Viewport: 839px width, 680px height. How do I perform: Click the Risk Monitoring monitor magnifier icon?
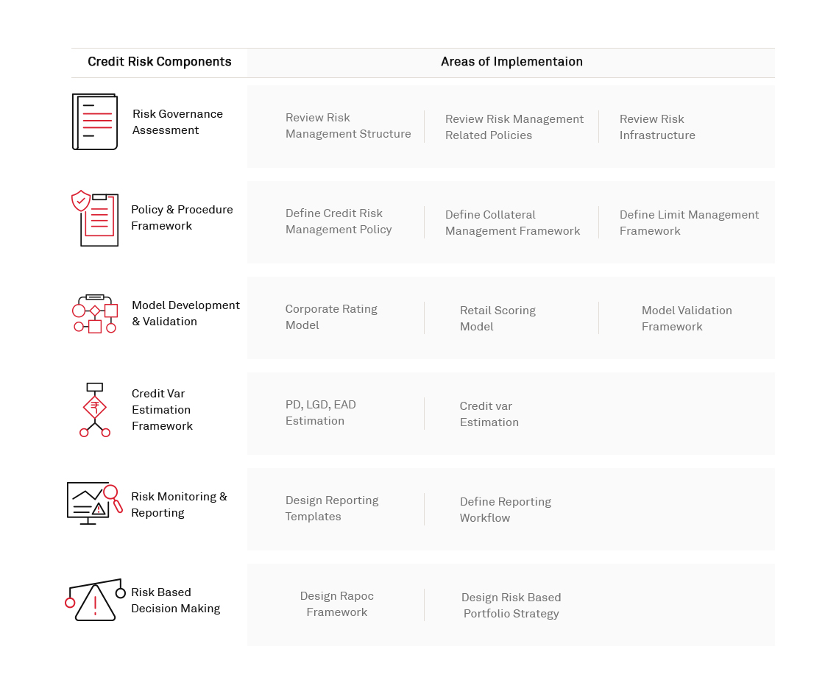click(x=94, y=503)
